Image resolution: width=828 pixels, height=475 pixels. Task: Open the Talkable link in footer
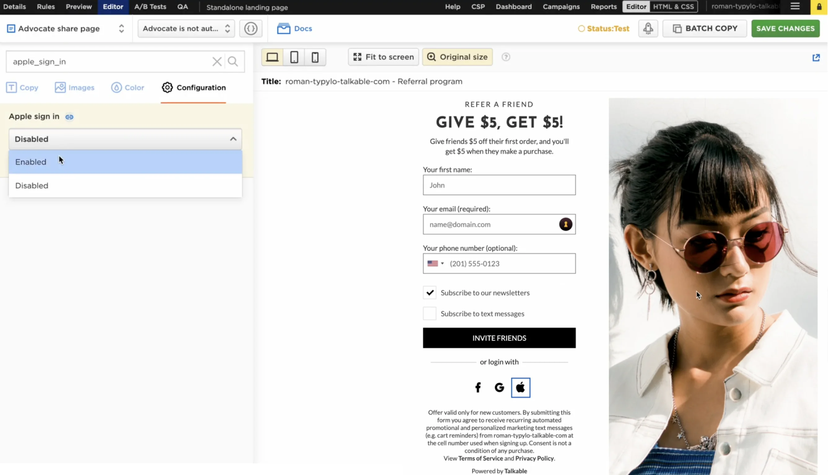pos(516,471)
